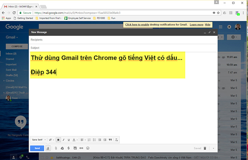Click the browser Back arrow
This screenshot has width=248, height=160.
(x=3, y=13)
